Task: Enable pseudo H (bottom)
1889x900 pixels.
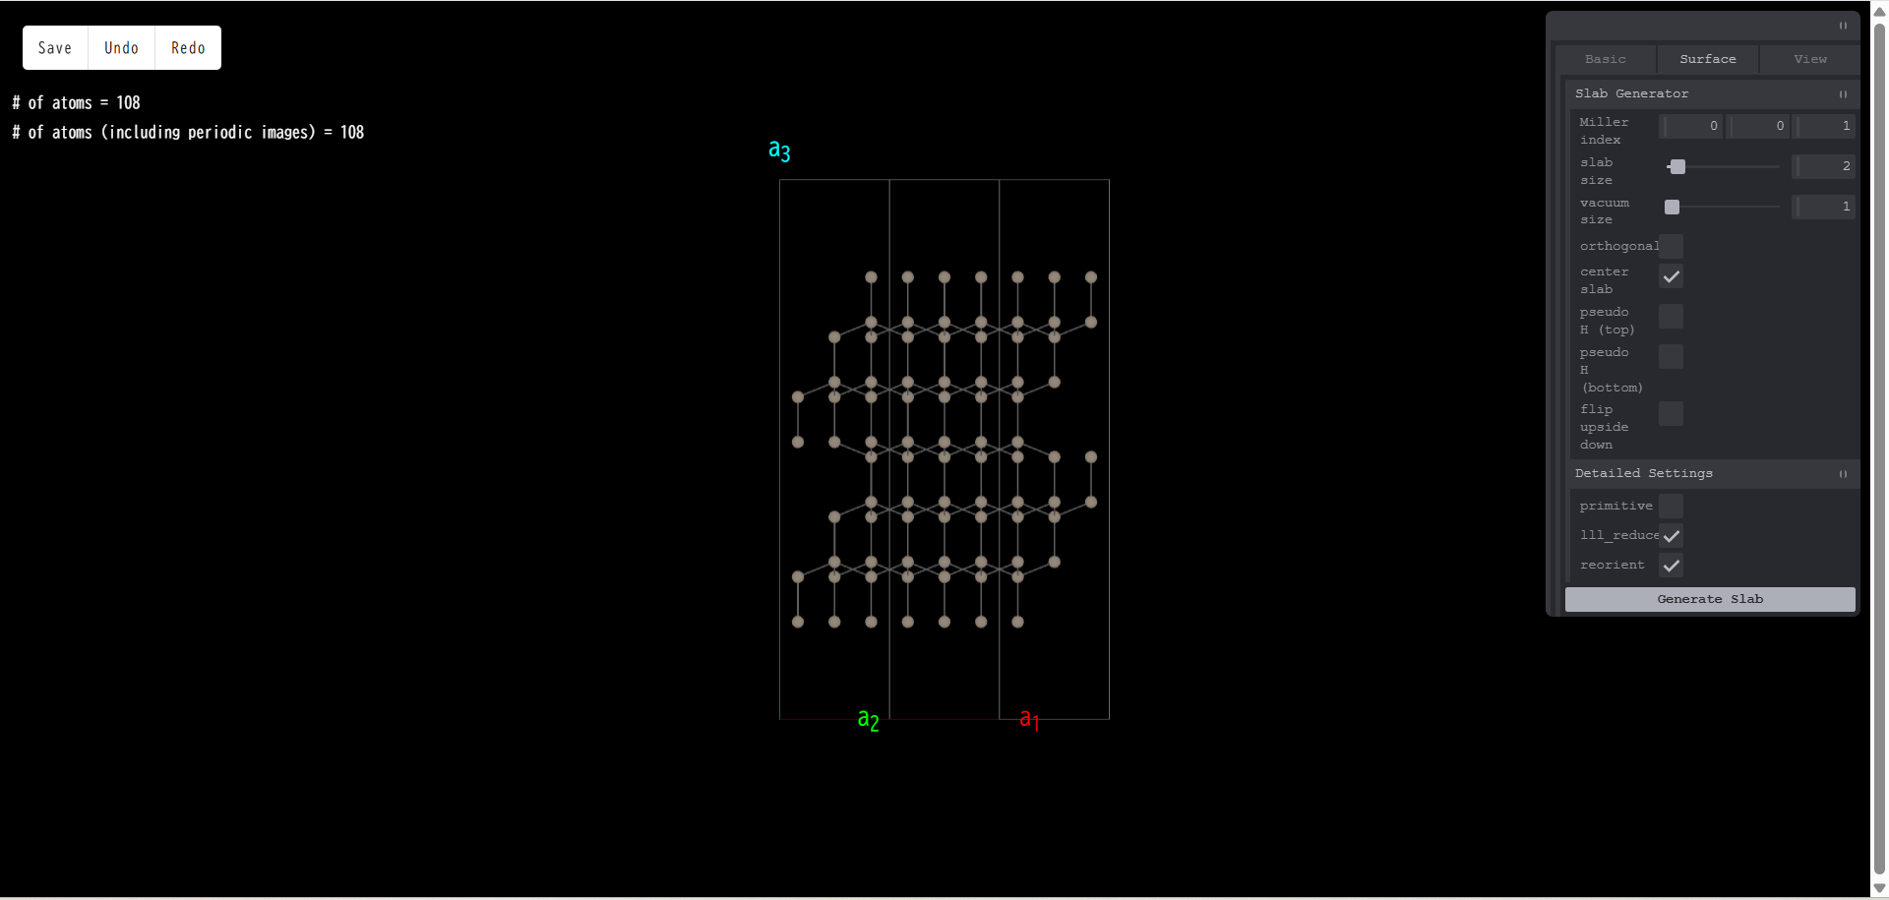Action: click(1670, 356)
